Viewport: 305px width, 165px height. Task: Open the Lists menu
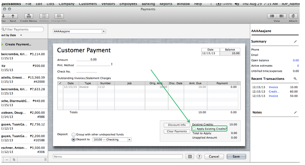point(50,4)
